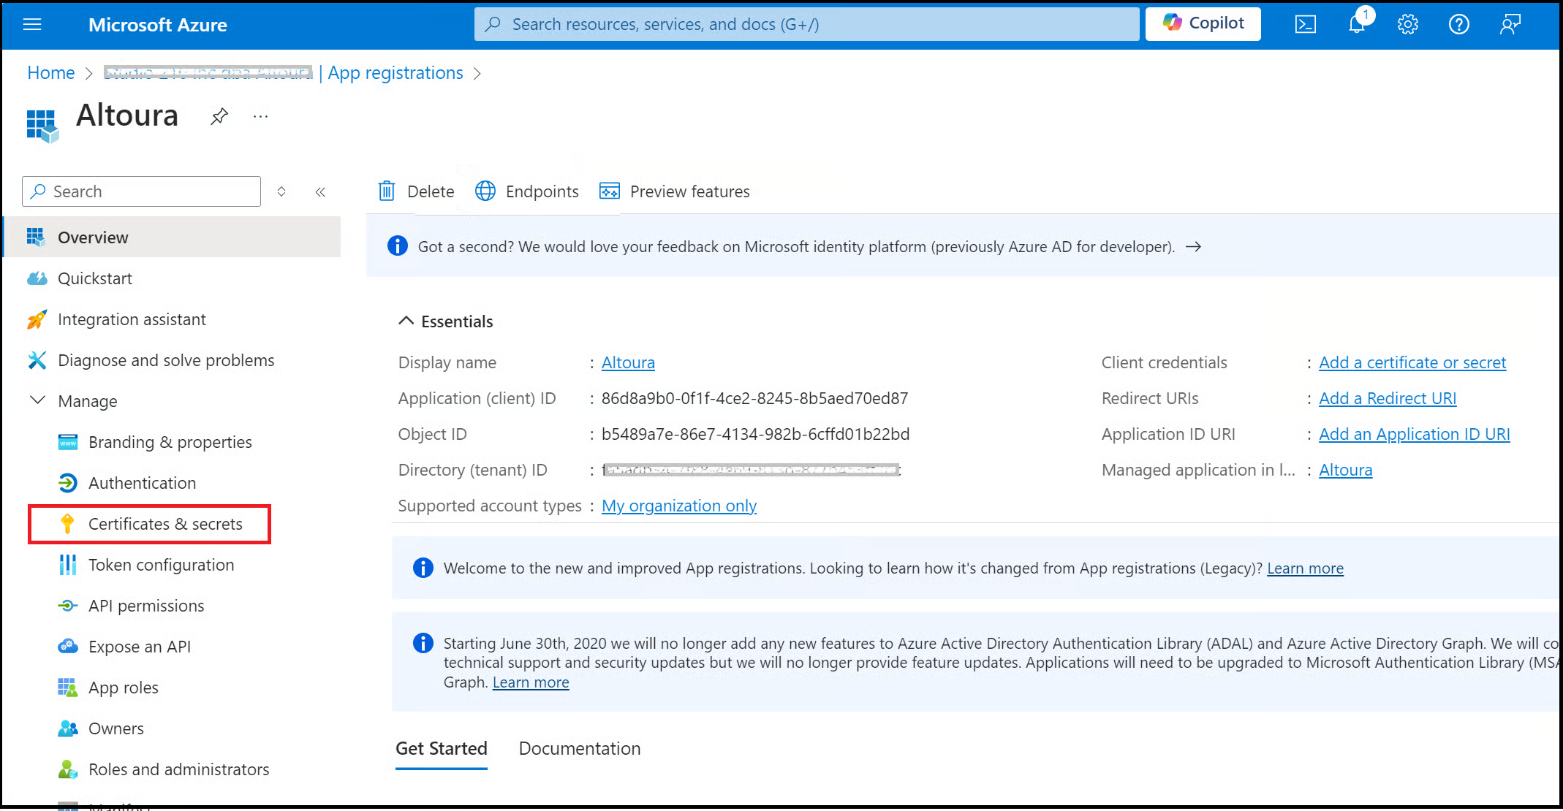1563x811 pixels.
Task: Open portal settings gear
Action: click(x=1407, y=25)
